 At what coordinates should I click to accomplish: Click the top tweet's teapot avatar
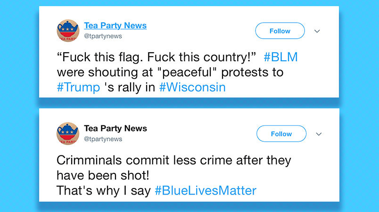click(x=68, y=31)
